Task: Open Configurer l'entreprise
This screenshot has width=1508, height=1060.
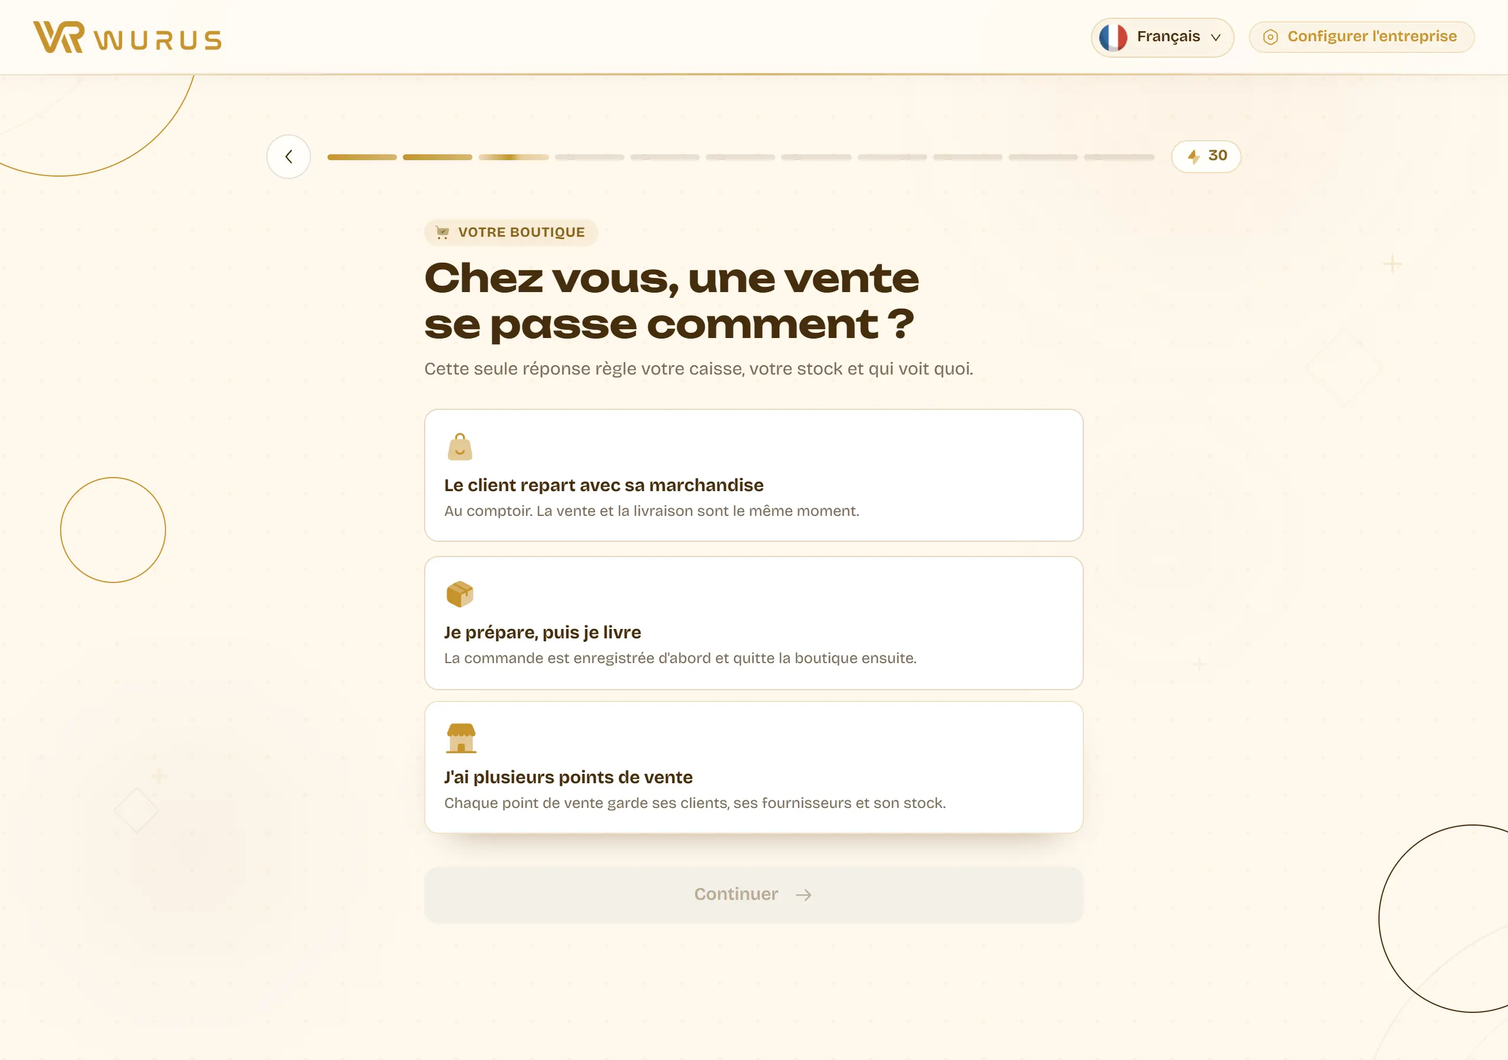Action: click(1361, 37)
